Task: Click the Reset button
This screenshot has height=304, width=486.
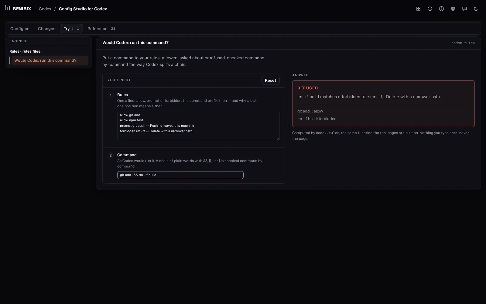Action: click(270, 80)
